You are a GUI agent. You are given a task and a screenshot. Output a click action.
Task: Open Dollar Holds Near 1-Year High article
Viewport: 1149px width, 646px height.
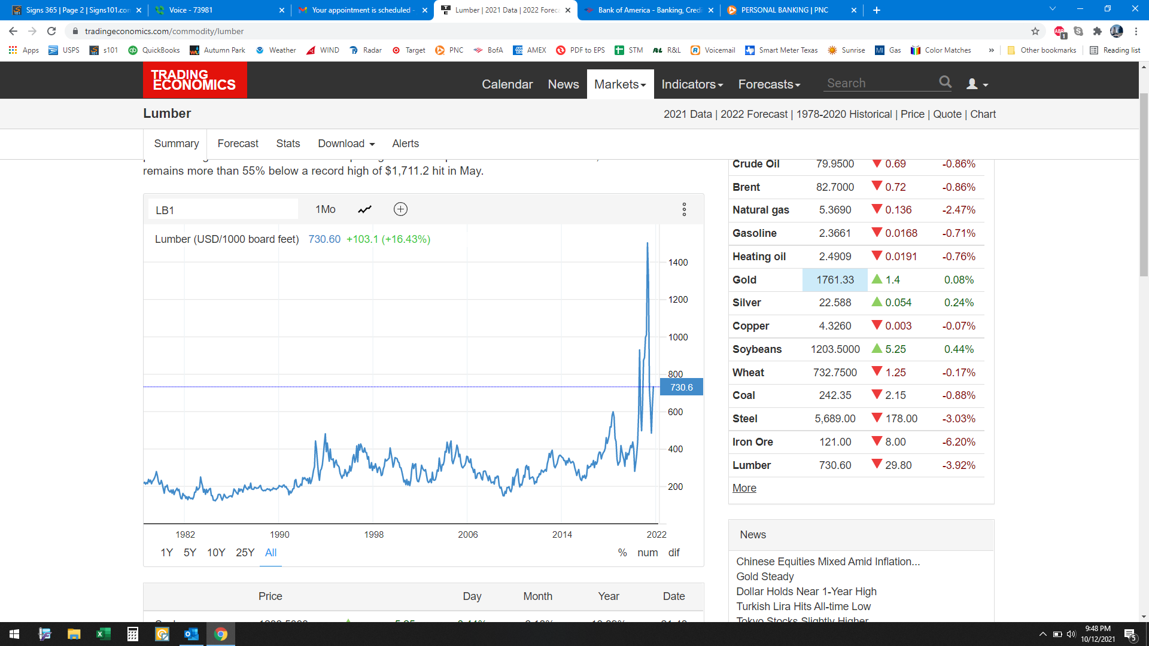point(806,592)
